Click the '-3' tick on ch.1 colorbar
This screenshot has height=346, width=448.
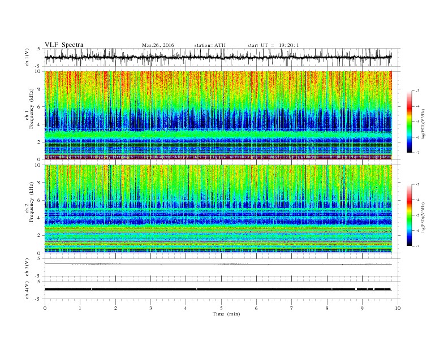click(417, 91)
